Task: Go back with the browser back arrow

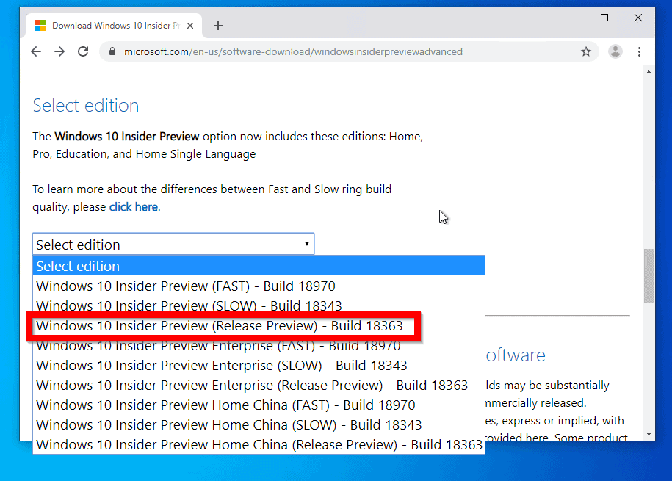Action: [x=36, y=52]
